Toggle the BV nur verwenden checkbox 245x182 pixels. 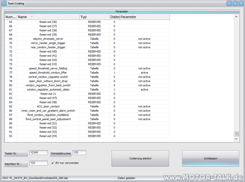click(52, 163)
